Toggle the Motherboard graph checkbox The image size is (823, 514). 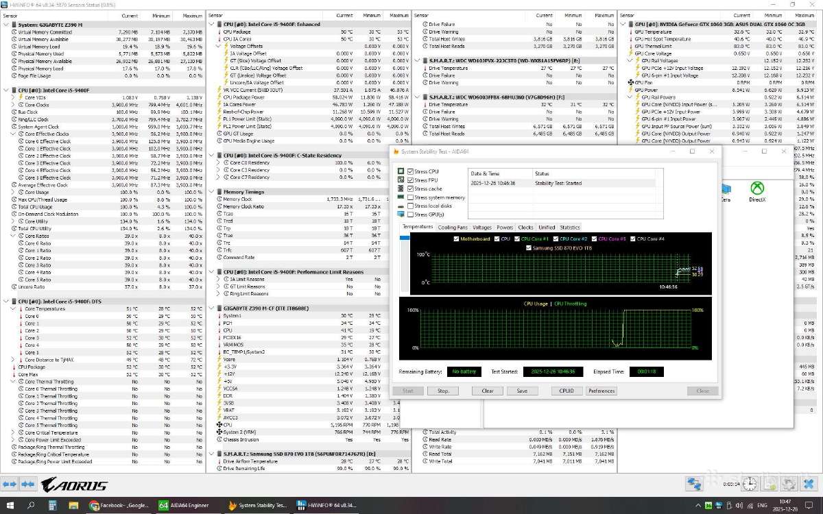point(457,238)
